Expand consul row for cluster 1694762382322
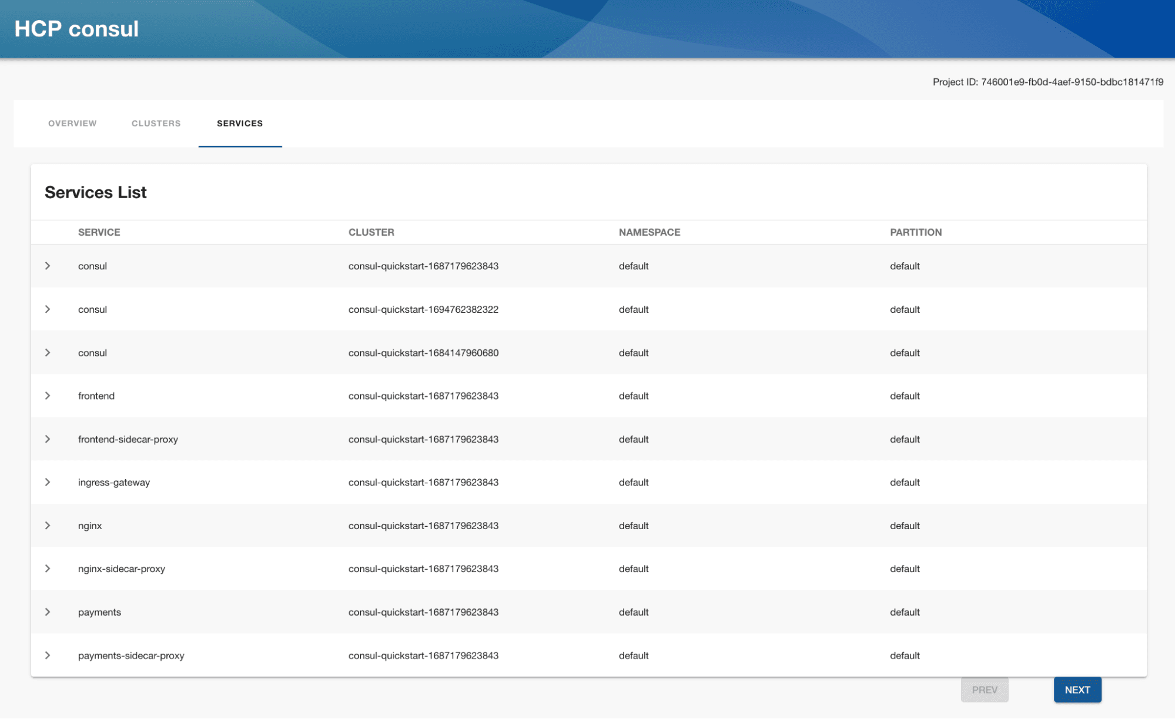The image size is (1175, 719). pos(48,309)
